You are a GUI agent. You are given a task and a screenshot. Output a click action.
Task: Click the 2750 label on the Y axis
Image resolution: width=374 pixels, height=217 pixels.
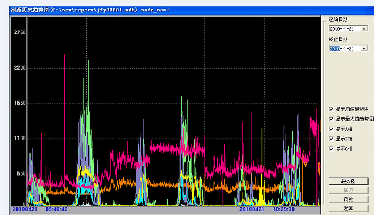click(x=20, y=33)
